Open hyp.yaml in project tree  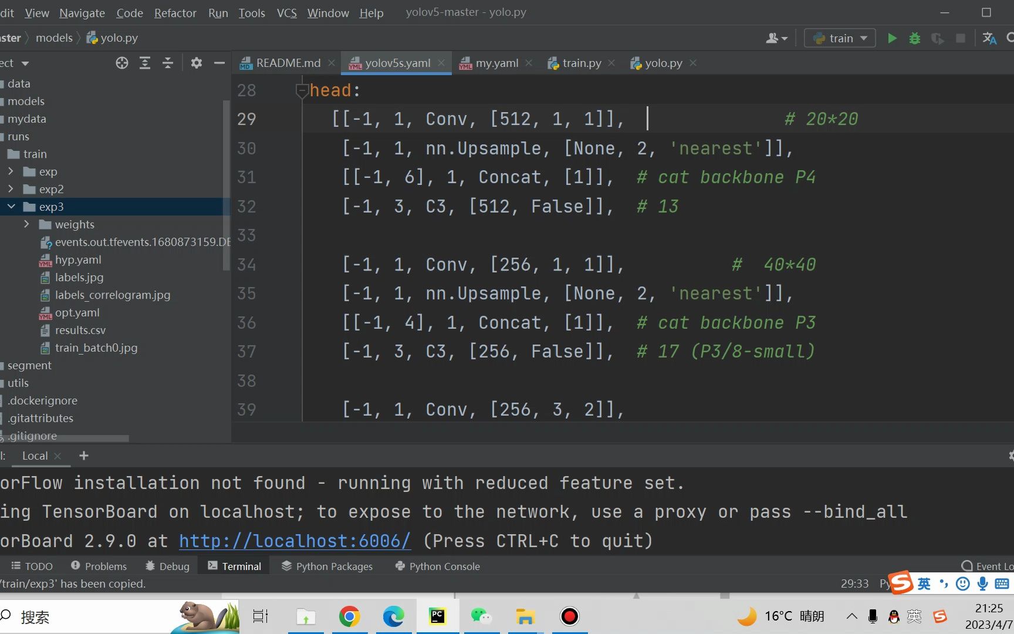coord(78,259)
